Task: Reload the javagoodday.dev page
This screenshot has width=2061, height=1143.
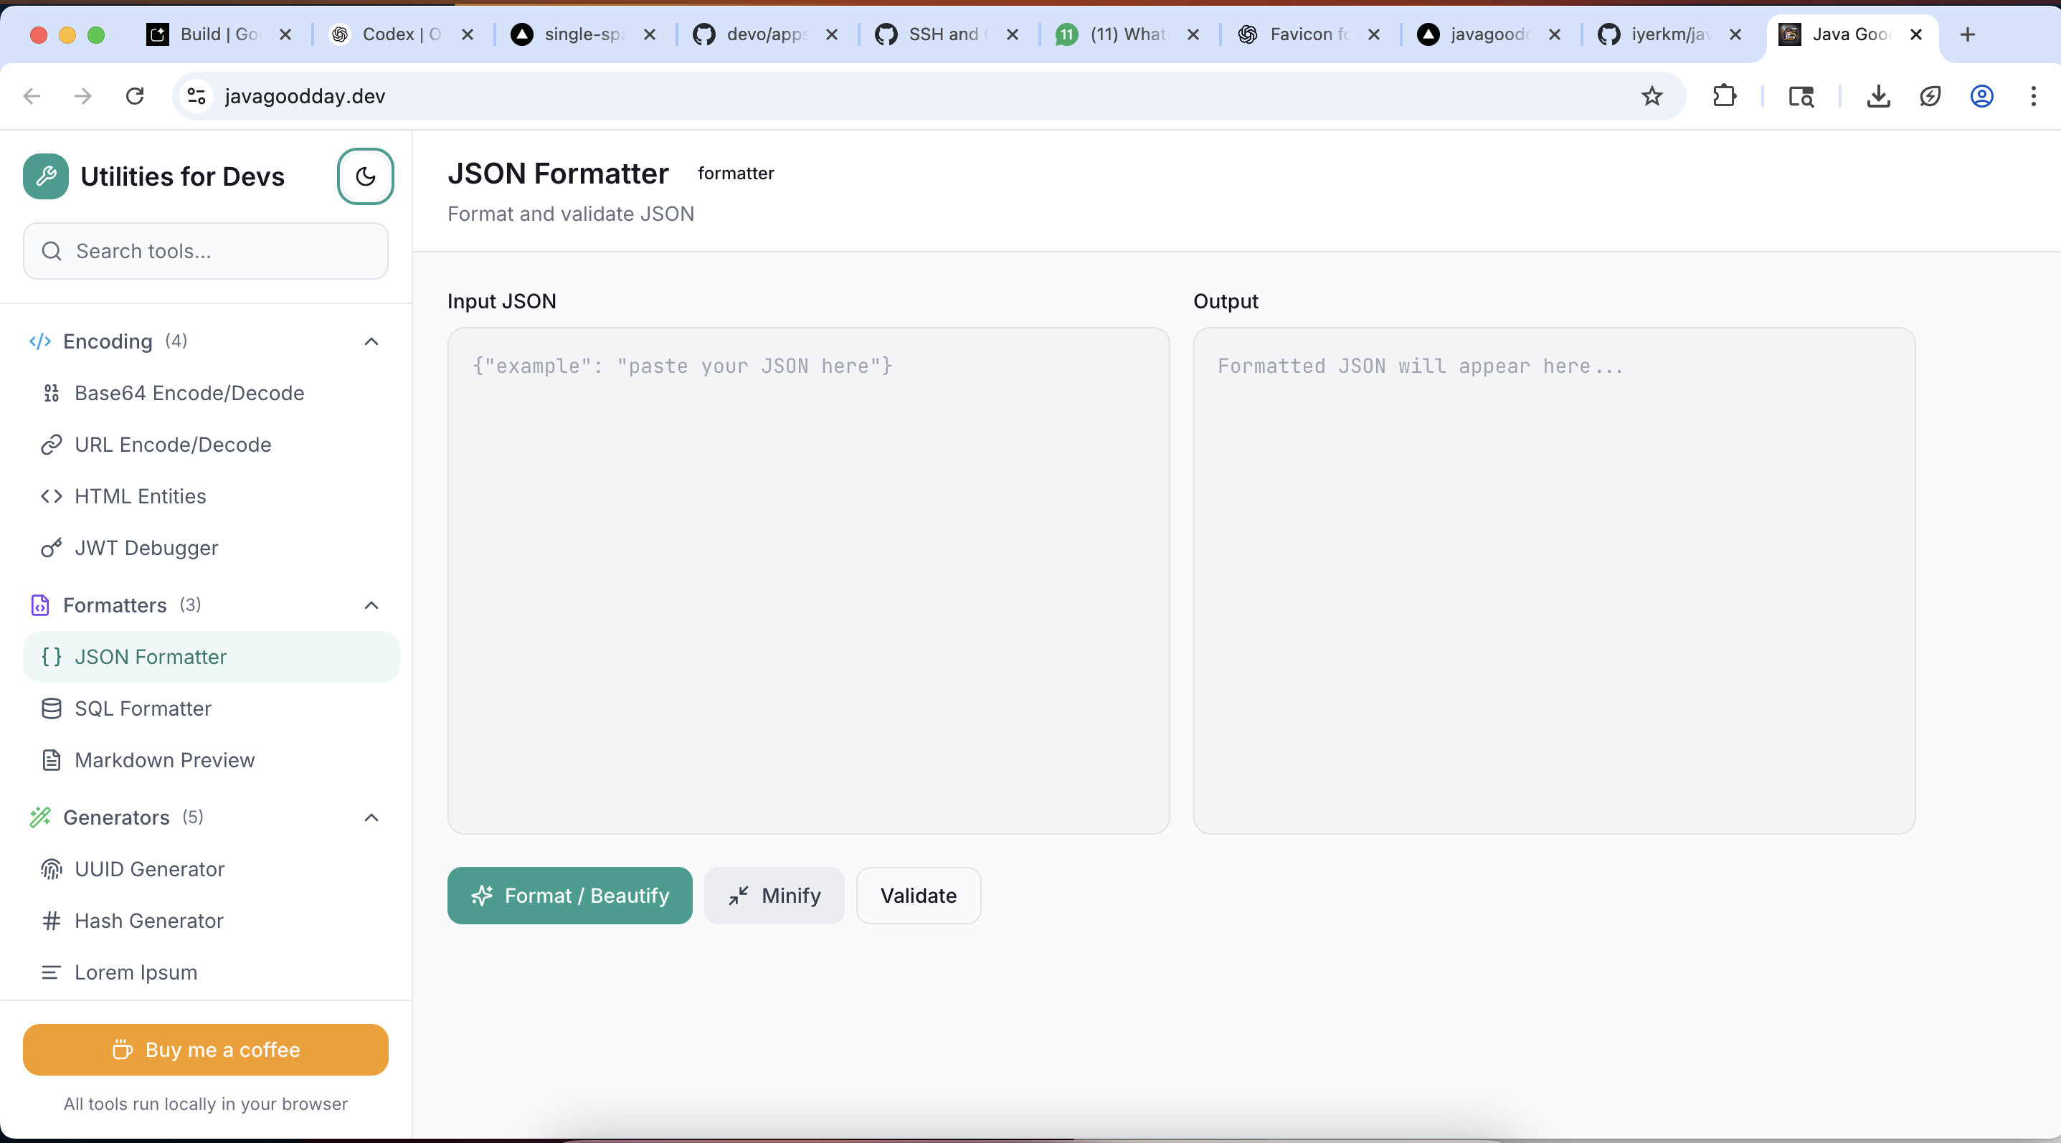Action: pyautogui.click(x=134, y=96)
